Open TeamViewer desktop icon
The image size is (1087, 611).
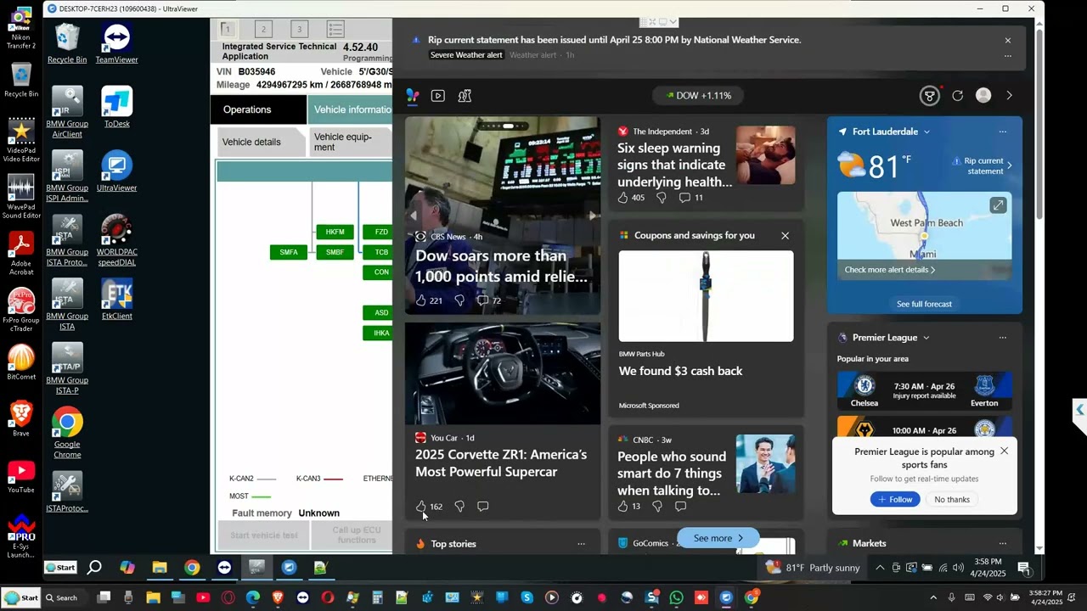click(116, 43)
